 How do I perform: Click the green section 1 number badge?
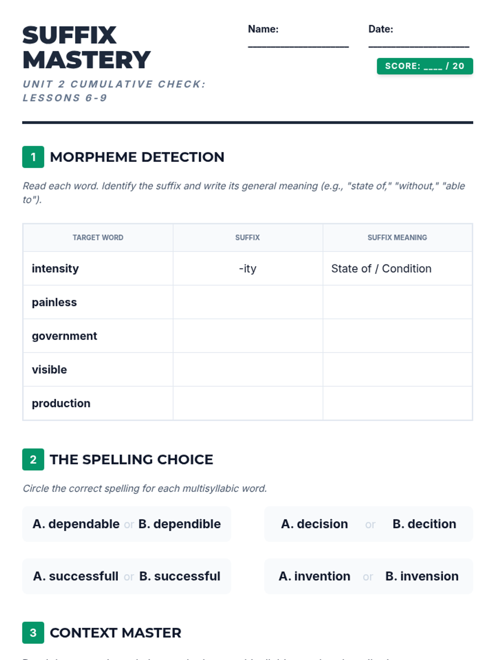pos(33,157)
